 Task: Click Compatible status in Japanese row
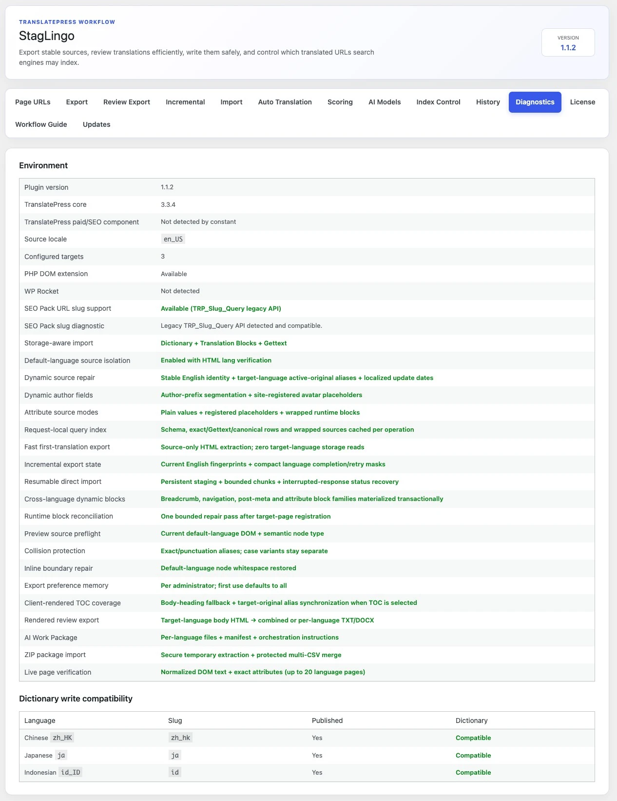473,755
